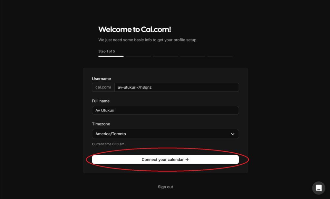Click the first progress step segment
330x199 pixels.
pos(111,56)
